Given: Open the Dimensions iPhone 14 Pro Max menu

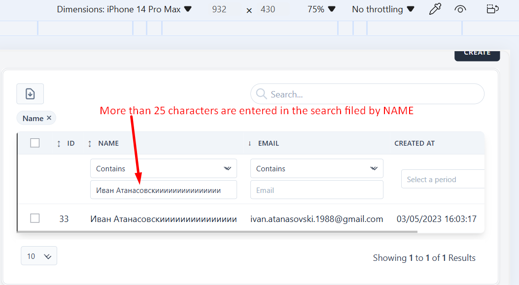Looking at the screenshot, I should click(124, 9).
